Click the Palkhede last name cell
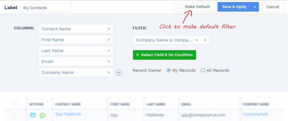This screenshot has width=288, height=121. 155,115
